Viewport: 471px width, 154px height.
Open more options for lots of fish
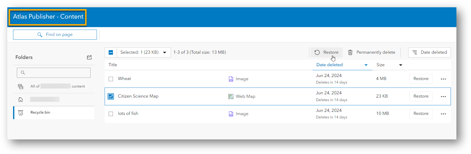tap(443, 114)
